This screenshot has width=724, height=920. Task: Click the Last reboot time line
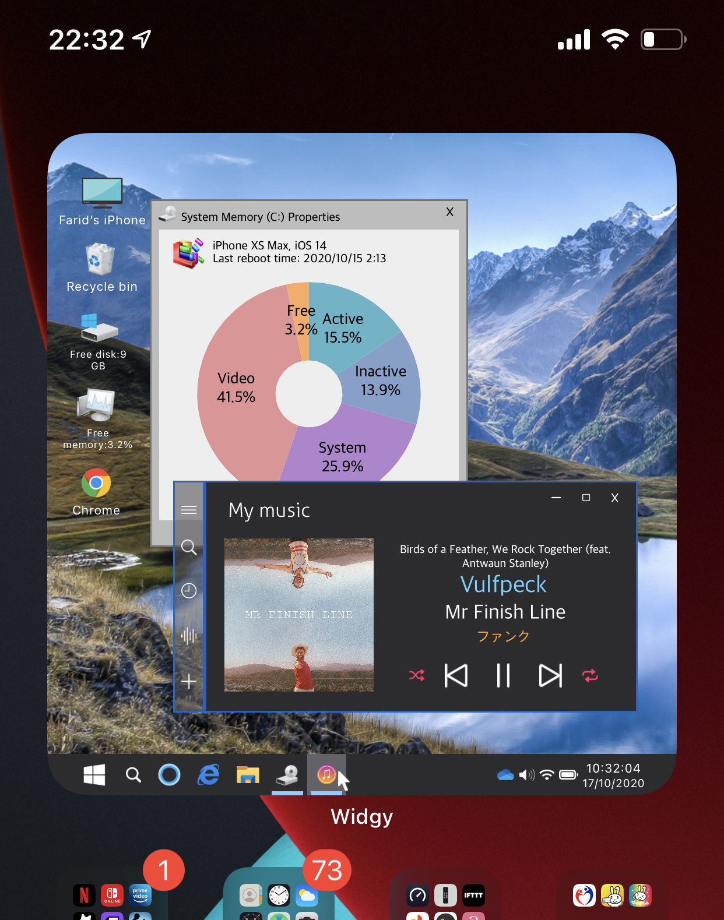coord(299,258)
